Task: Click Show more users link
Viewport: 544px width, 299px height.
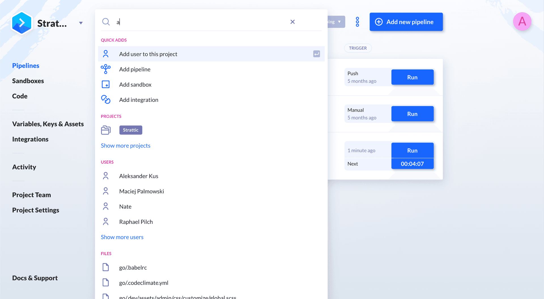Action: click(x=122, y=237)
